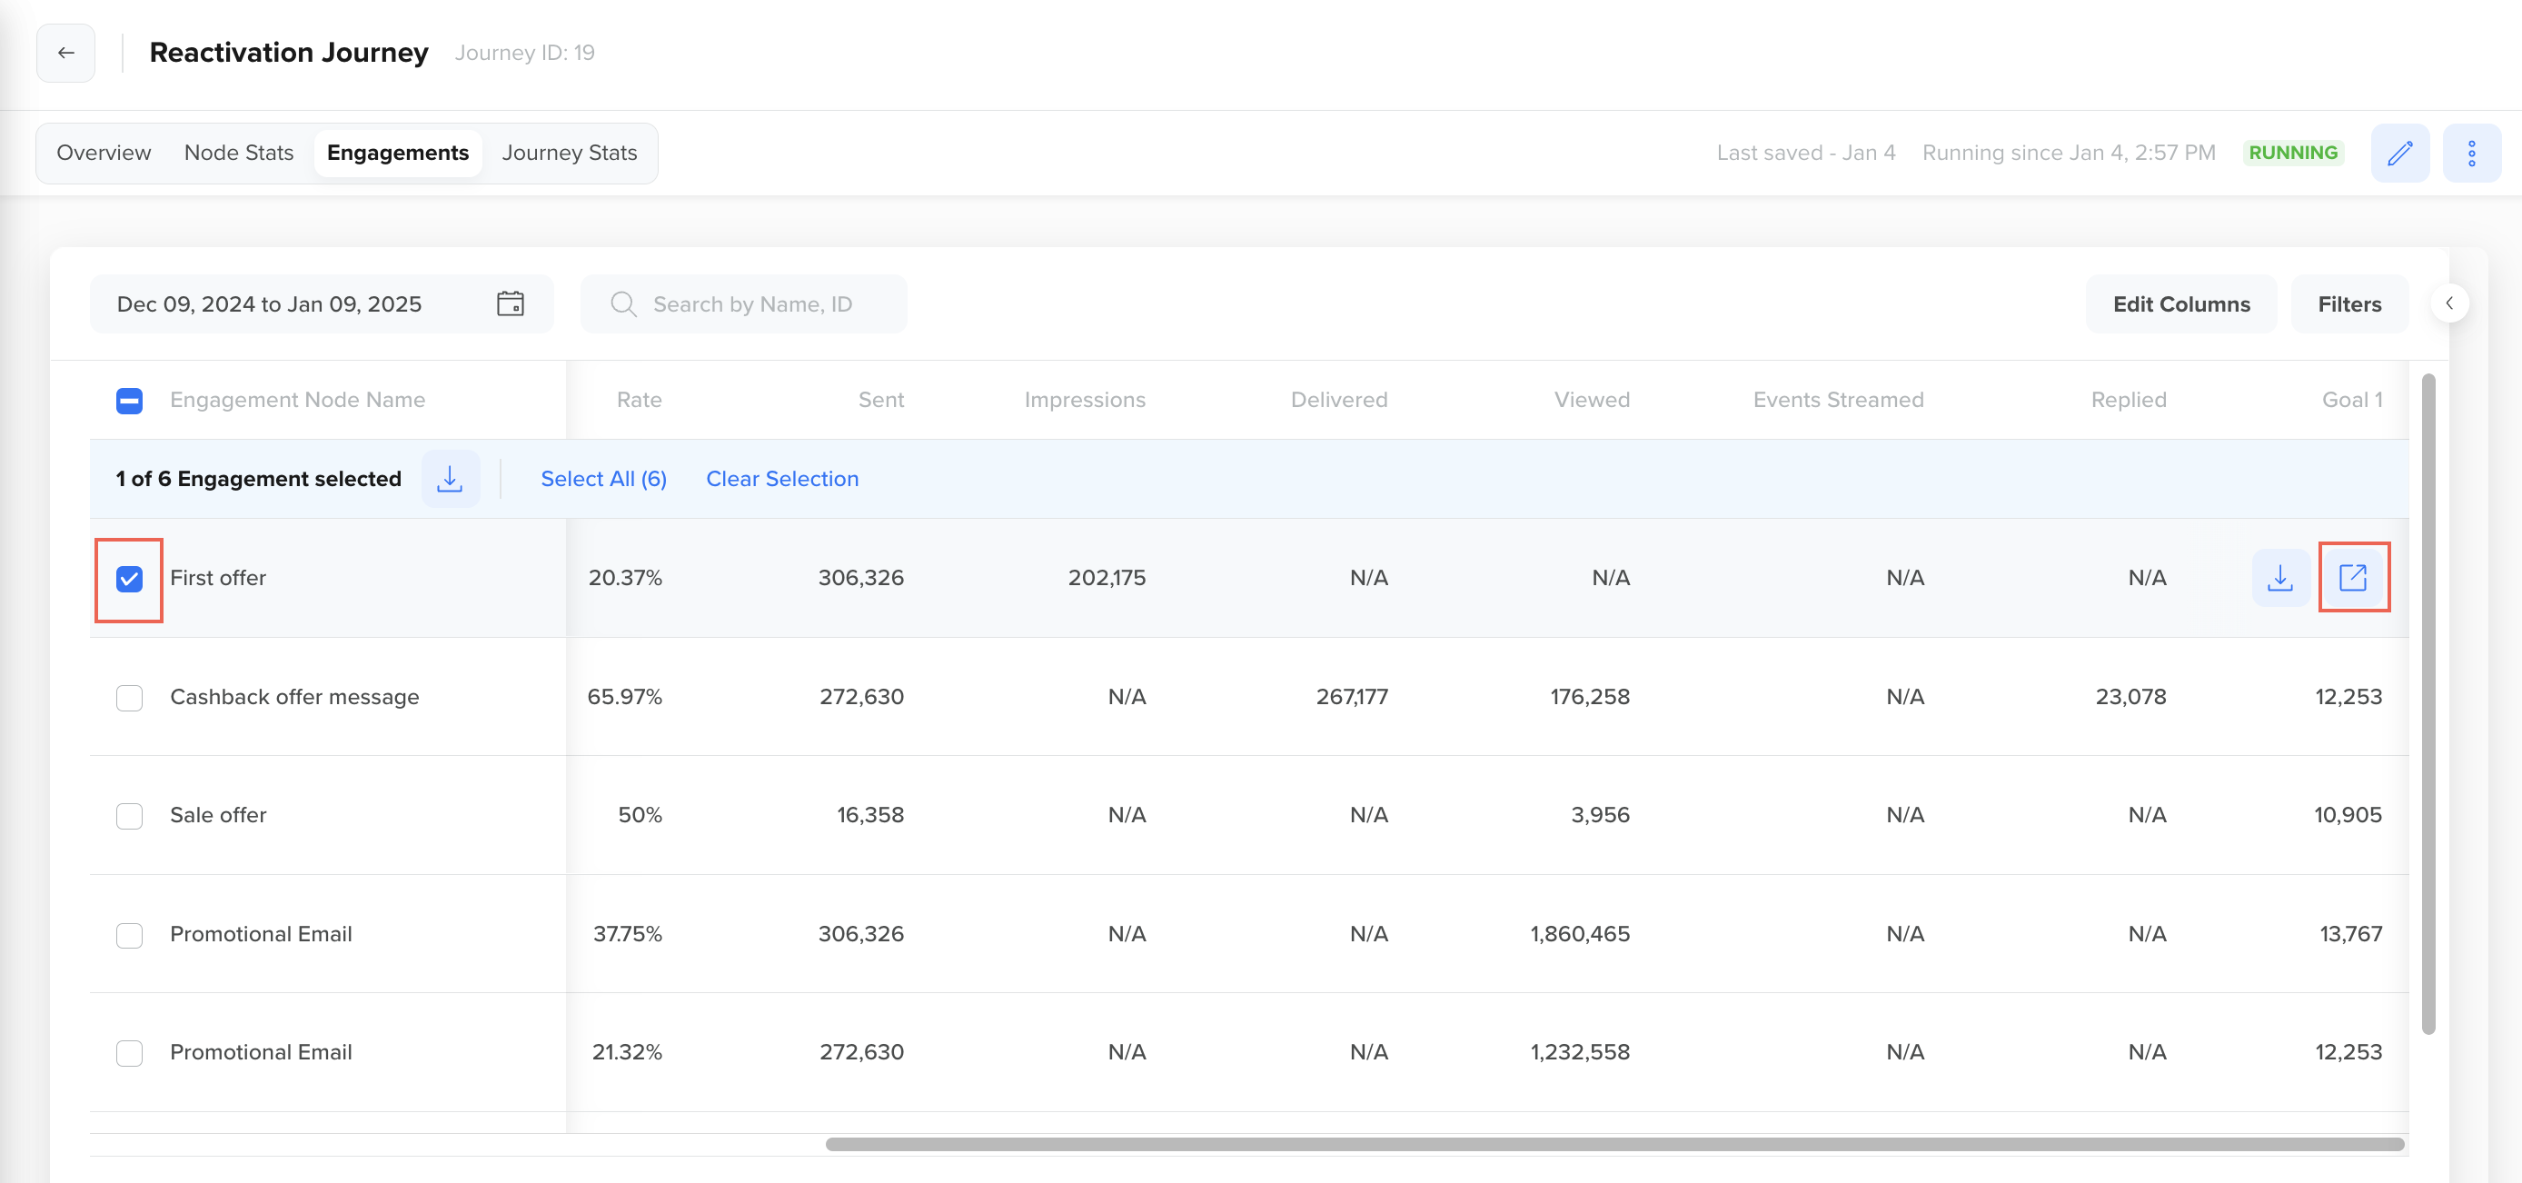Click the pencil edit icon
The height and width of the screenshot is (1183, 2522).
click(2399, 152)
